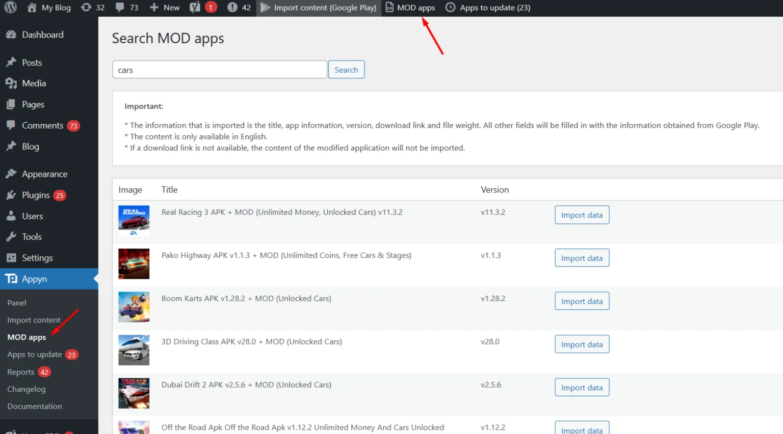
Task: Import data for Boom Karts
Action: pyautogui.click(x=582, y=301)
